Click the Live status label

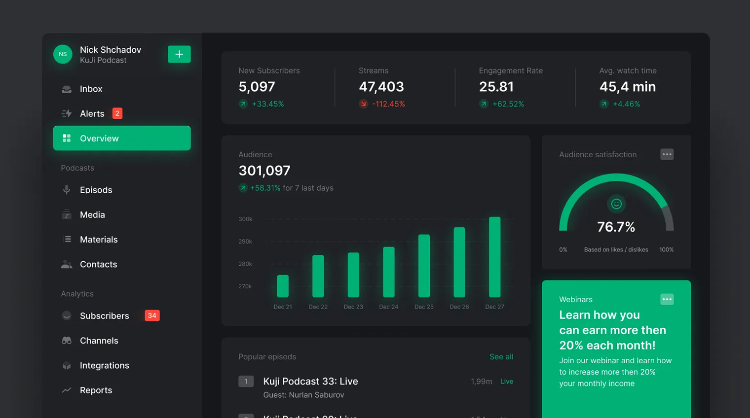[507, 382]
